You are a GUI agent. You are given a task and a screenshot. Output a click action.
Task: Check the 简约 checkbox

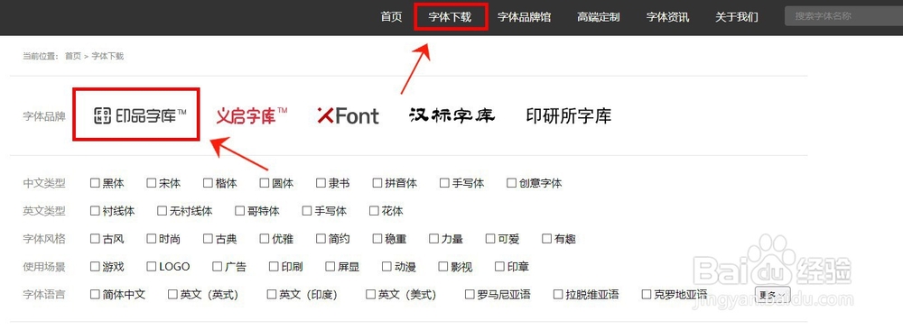(x=321, y=239)
